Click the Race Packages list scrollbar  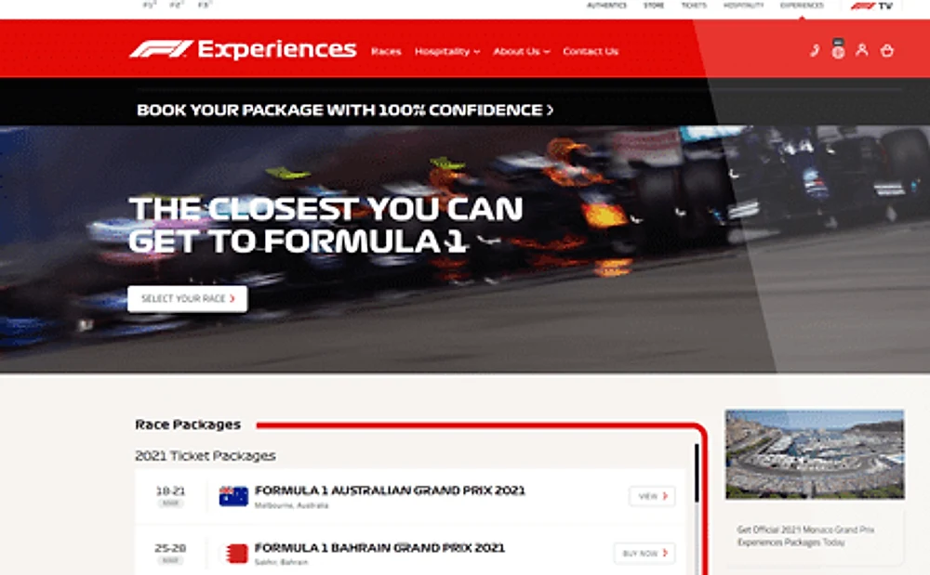[x=697, y=474]
